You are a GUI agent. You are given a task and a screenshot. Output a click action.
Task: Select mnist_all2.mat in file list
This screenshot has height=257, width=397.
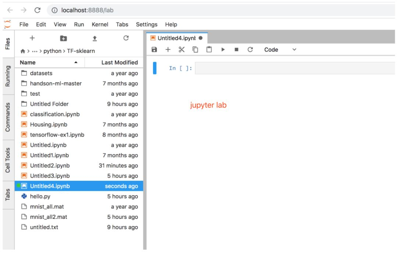click(79, 217)
